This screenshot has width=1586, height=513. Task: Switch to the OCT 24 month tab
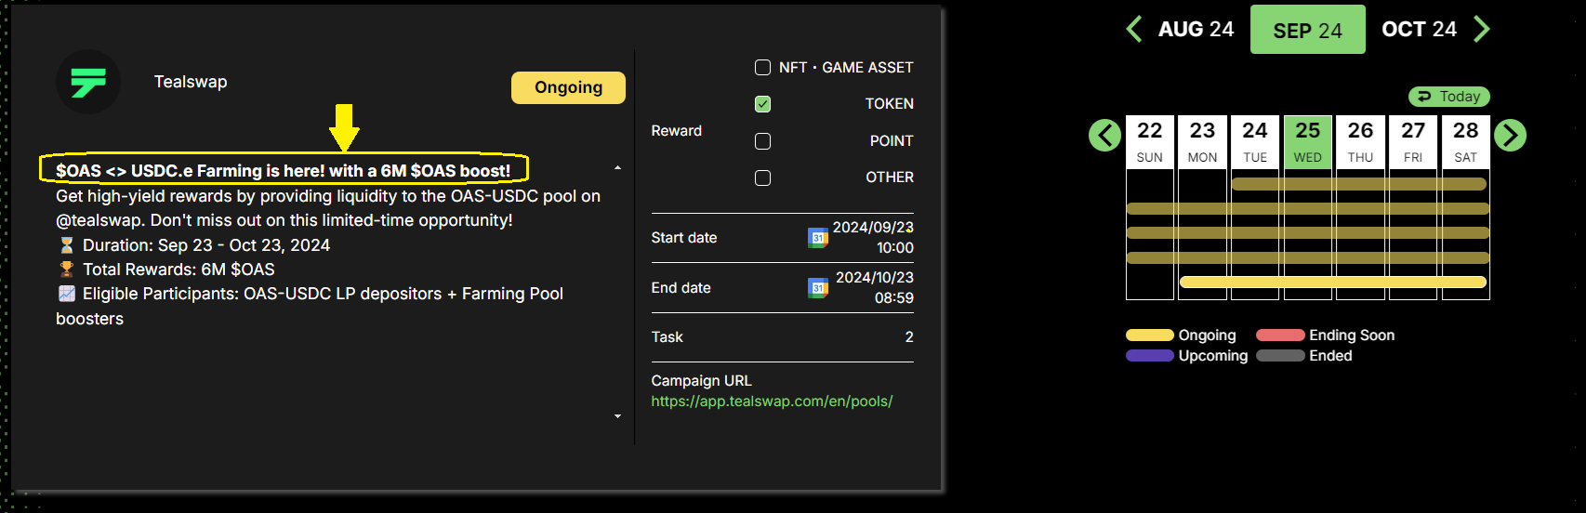(1419, 30)
